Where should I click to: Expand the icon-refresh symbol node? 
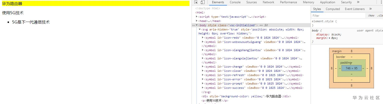point(203,75)
